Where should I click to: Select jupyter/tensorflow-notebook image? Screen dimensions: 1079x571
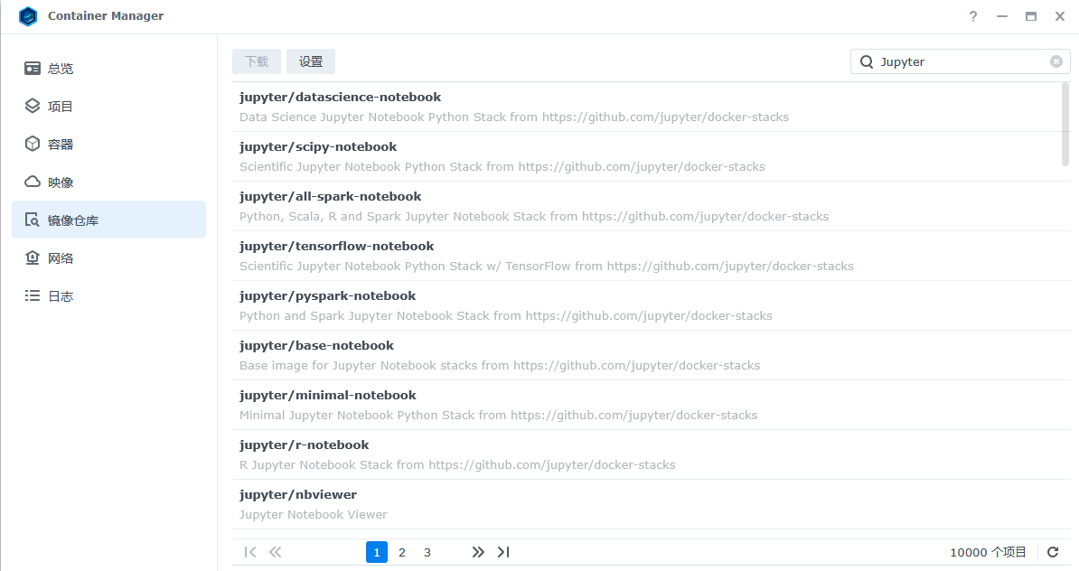(651, 256)
